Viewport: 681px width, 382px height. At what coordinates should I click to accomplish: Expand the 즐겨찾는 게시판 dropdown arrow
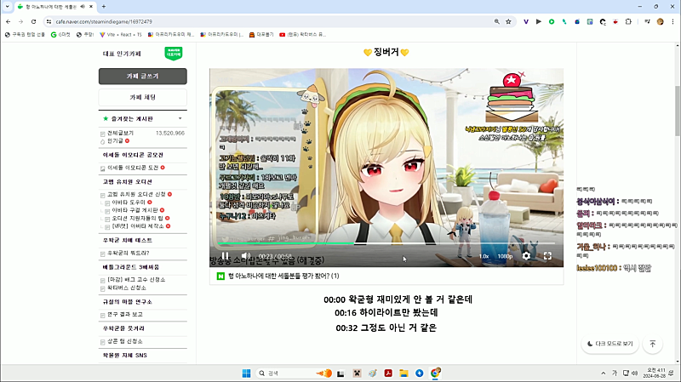click(x=180, y=119)
